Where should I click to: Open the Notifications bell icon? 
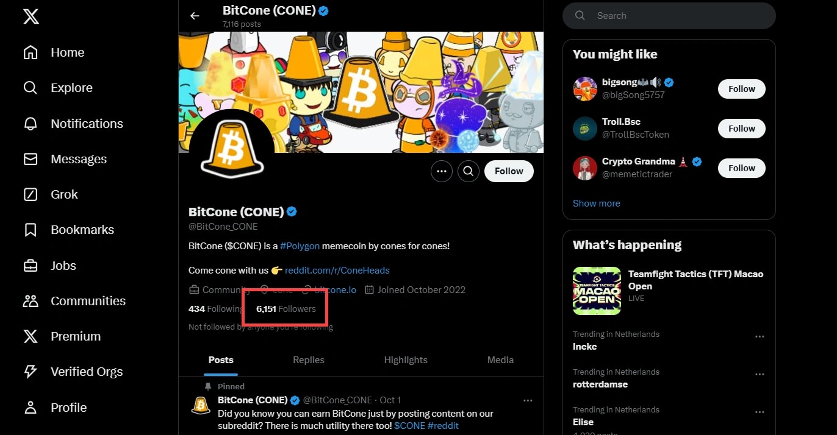(x=31, y=124)
